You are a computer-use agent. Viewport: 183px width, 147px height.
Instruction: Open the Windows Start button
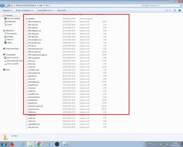pyautogui.click(x=4, y=144)
